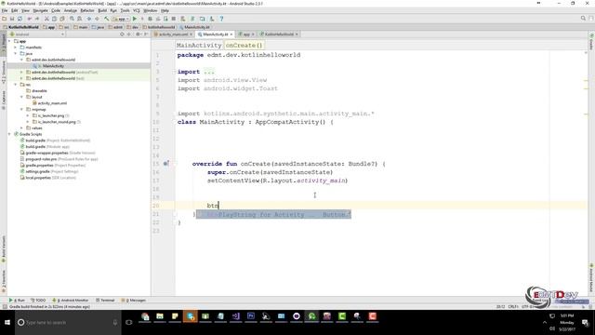This screenshot has width=595, height=335.
Task: Open the Windows Start button
Action: point(7,323)
